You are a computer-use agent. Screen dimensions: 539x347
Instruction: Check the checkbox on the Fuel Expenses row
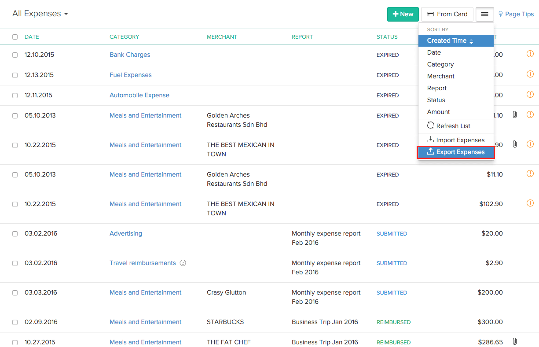[15, 75]
